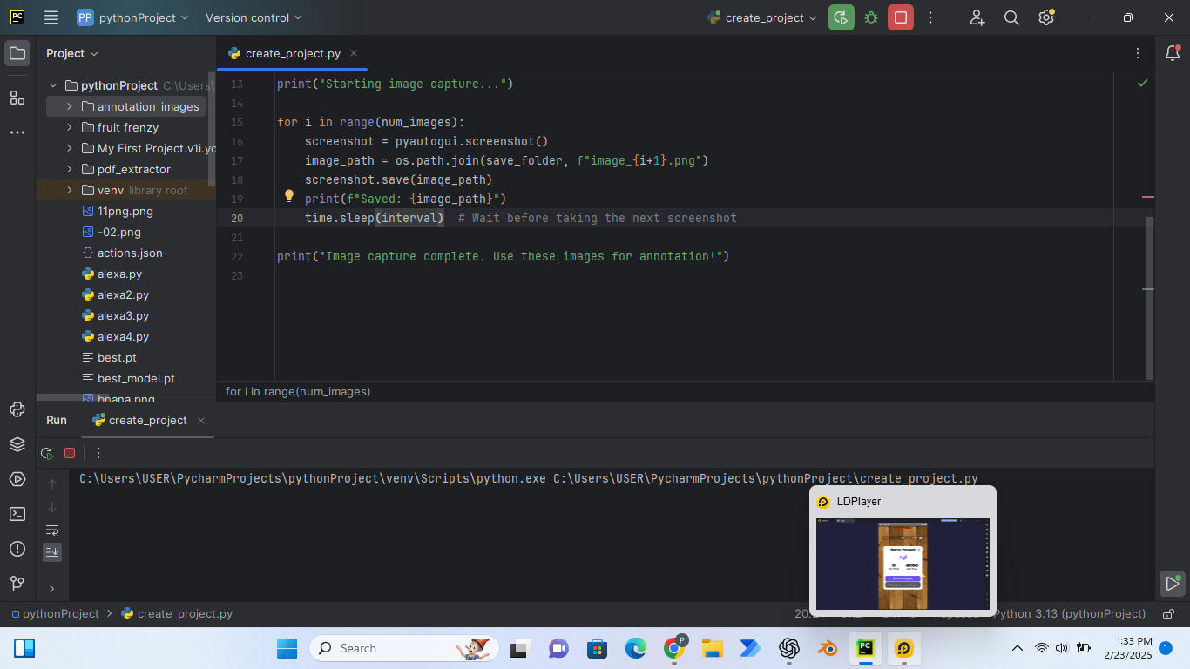Open the Terminal tool window
The height and width of the screenshot is (669, 1190).
(x=17, y=514)
